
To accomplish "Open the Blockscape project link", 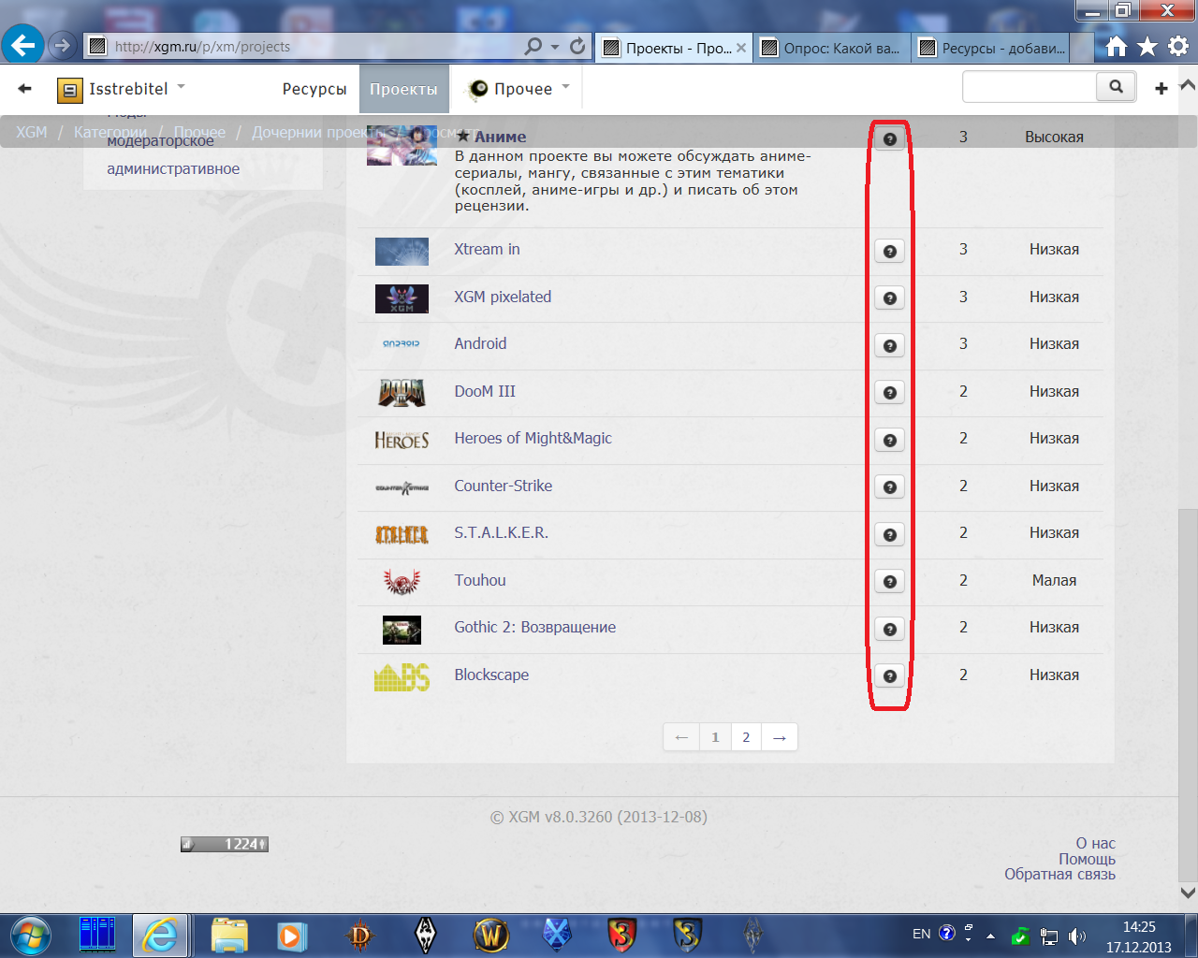I will pos(491,675).
